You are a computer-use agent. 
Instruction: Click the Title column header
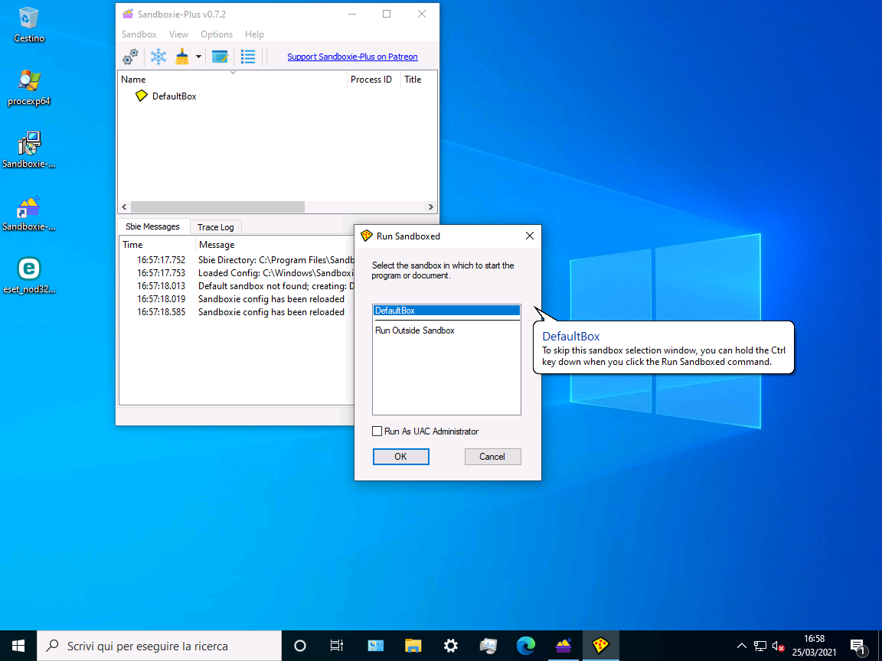(419, 80)
